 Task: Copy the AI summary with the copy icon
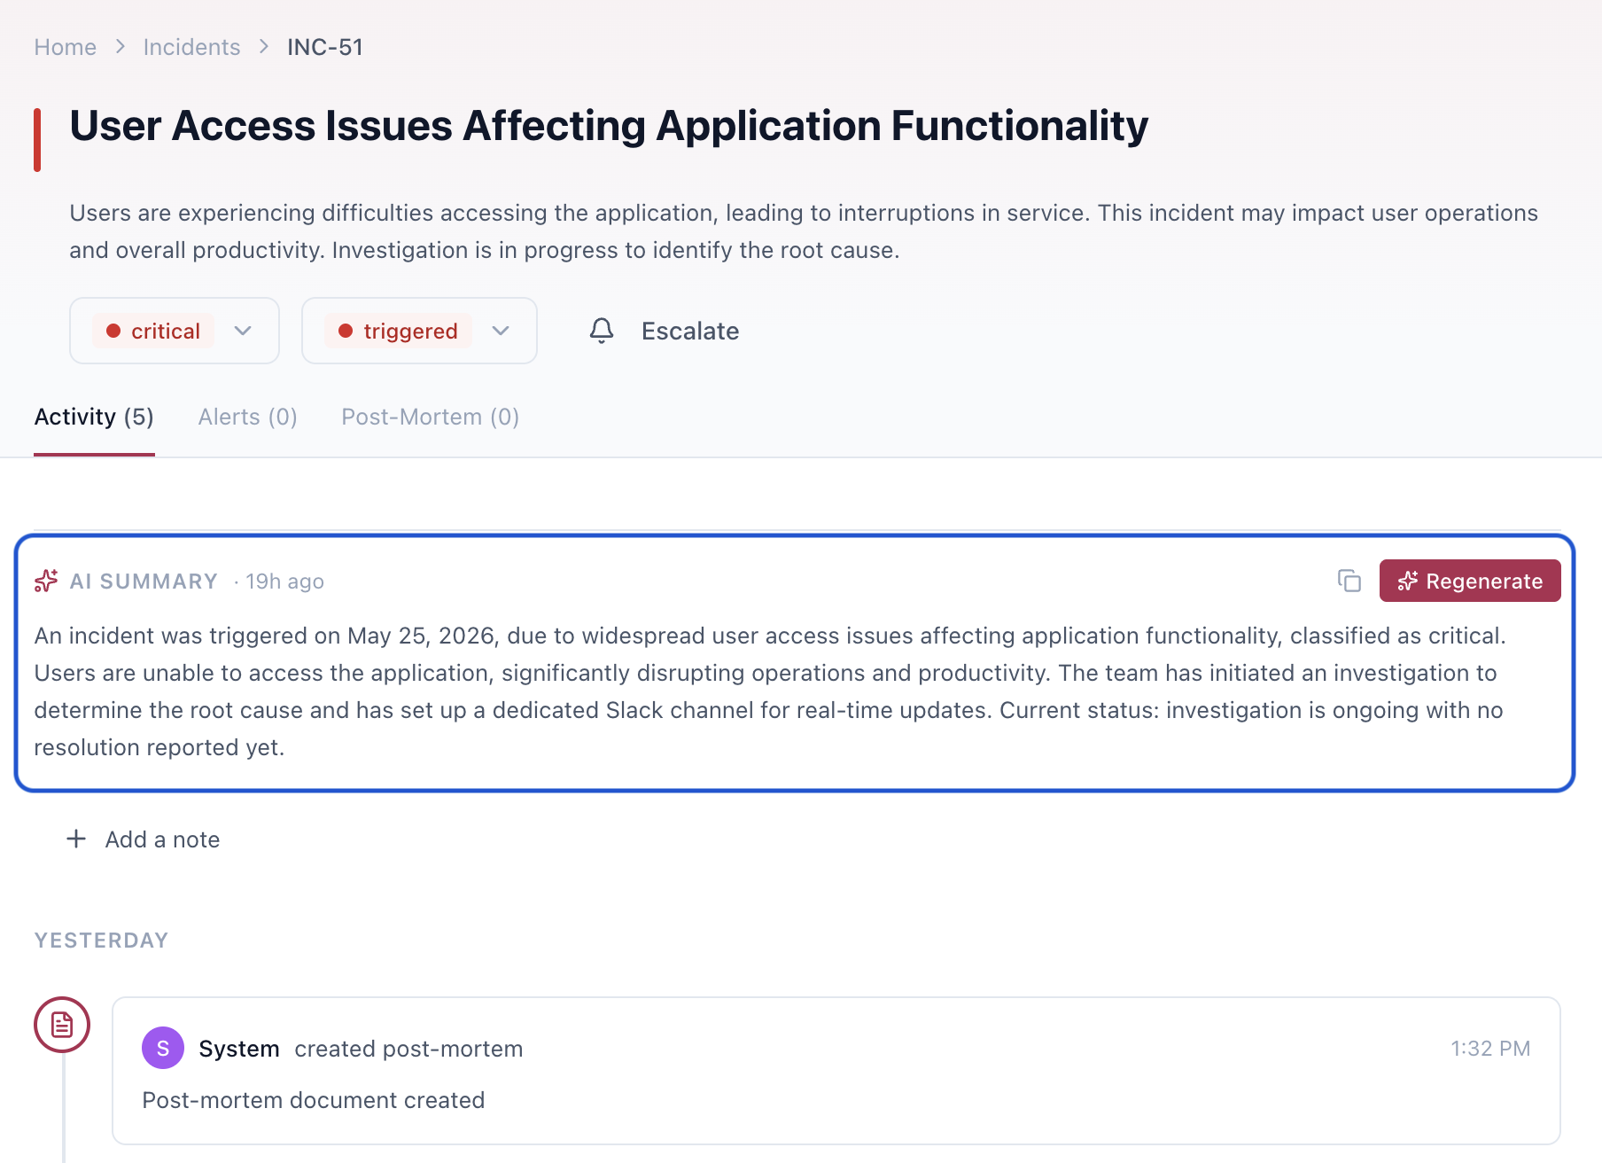[1349, 581]
